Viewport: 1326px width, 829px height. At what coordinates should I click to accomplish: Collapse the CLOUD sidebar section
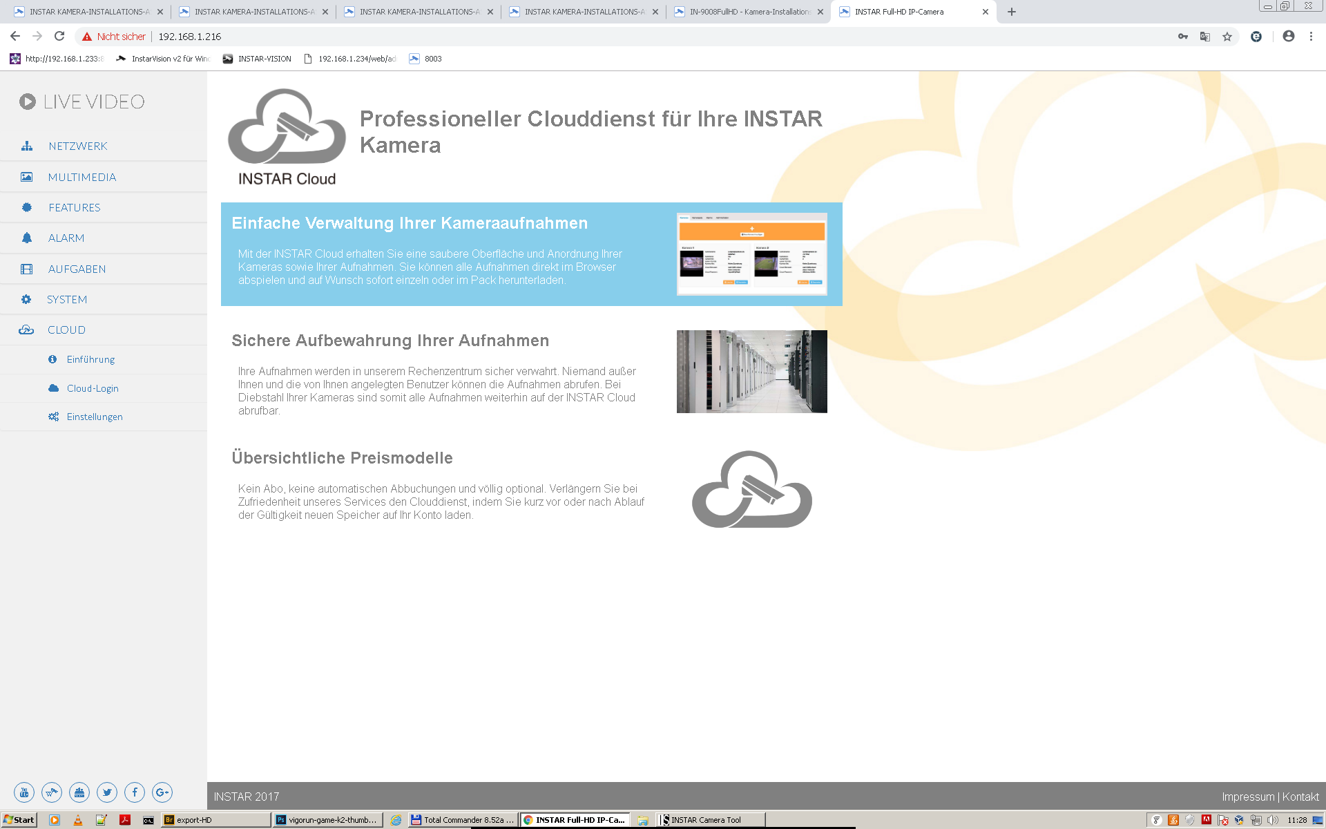[x=66, y=330]
